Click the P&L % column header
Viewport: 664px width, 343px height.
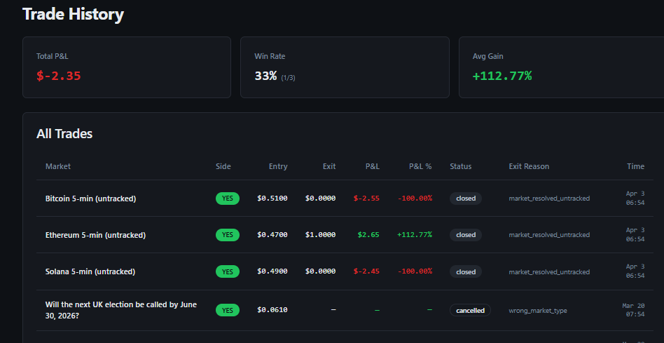pyautogui.click(x=420, y=166)
